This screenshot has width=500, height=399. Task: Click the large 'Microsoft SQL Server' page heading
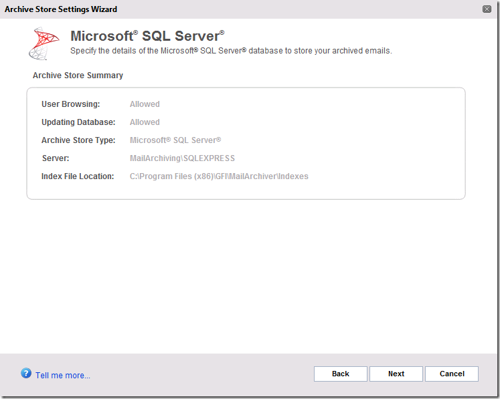pos(147,36)
